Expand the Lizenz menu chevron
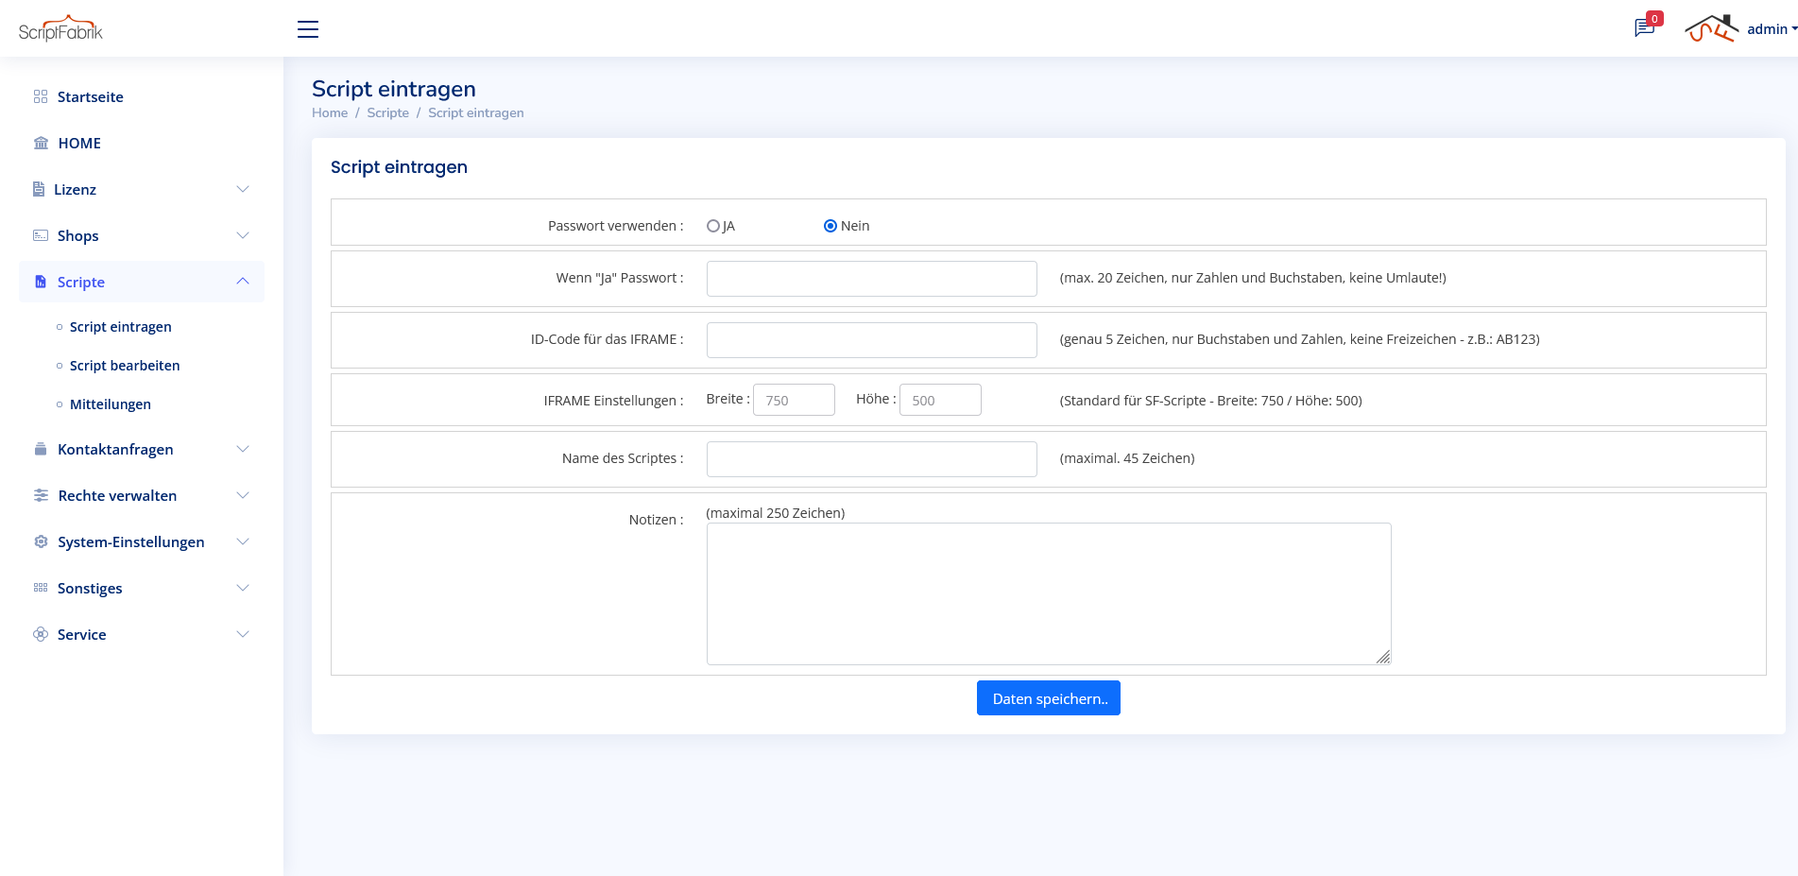The image size is (1798, 876). click(243, 189)
